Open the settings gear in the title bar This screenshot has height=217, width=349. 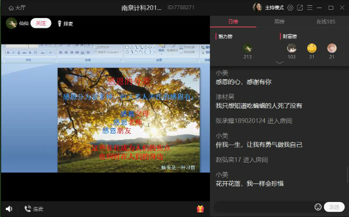coord(290,8)
